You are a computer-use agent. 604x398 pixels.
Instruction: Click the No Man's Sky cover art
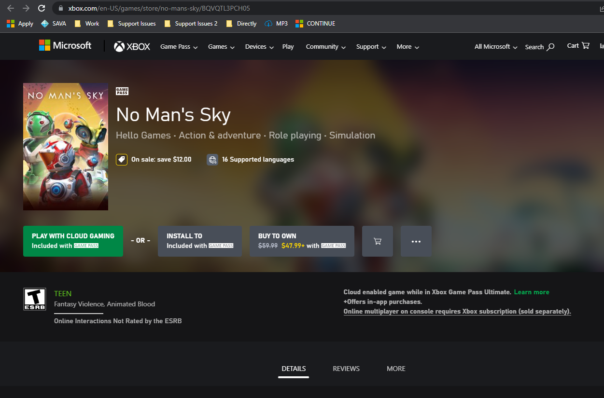(x=66, y=147)
